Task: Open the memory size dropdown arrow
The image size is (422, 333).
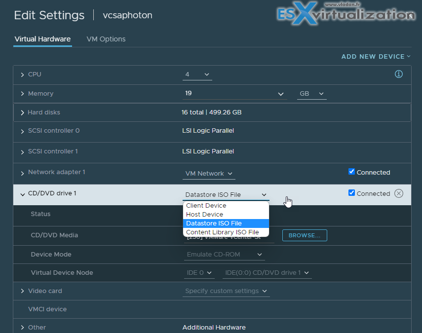Action: (281, 94)
